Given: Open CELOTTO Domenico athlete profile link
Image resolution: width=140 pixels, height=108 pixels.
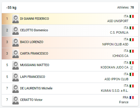Looking at the screenshot, I should point(34,30).
